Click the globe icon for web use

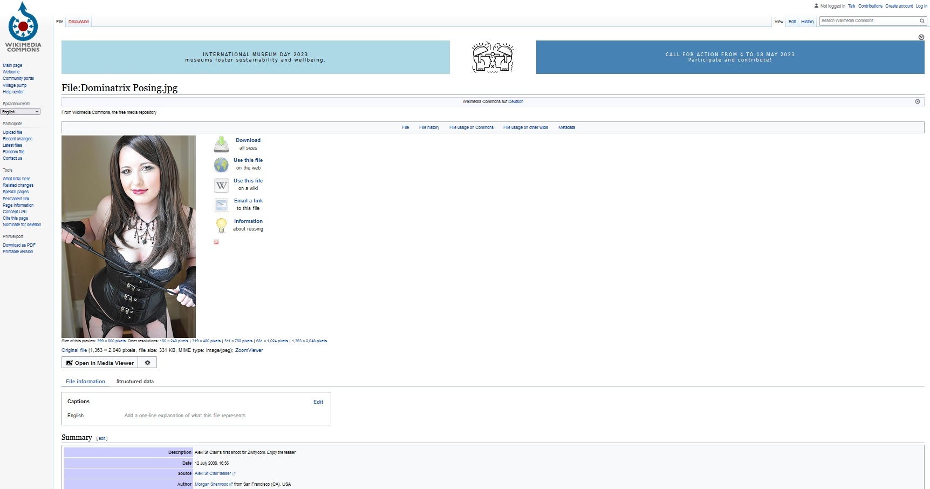[221, 165]
